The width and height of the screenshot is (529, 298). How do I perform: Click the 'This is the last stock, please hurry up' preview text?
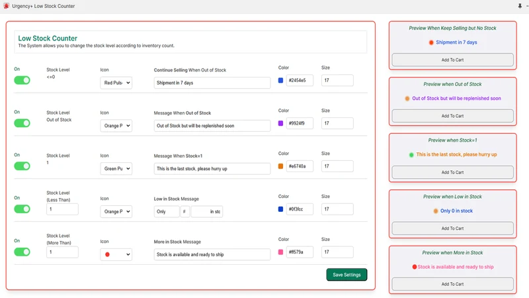pyautogui.click(x=456, y=155)
